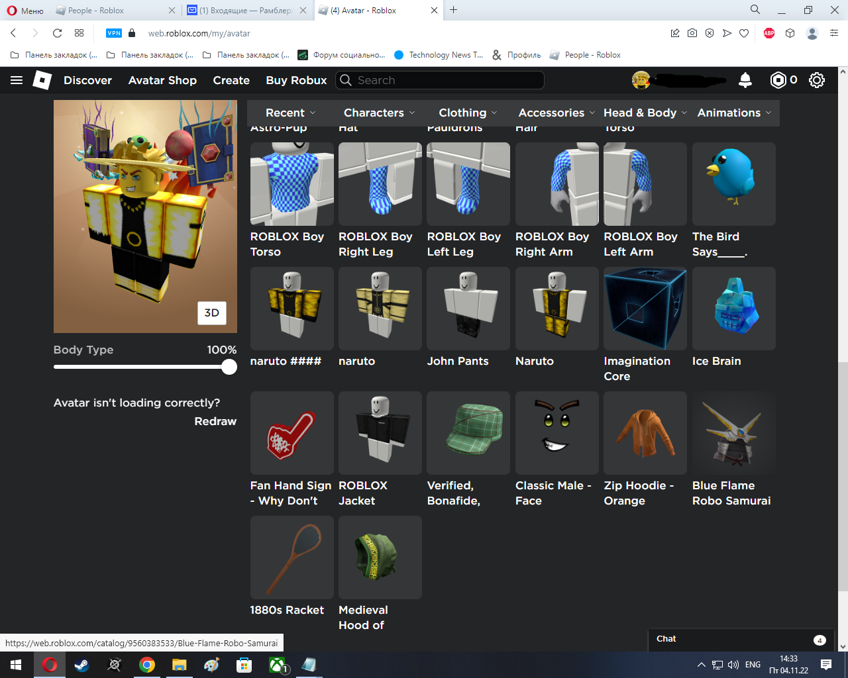
Task: Open the hamburger navigation menu
Action: (17, 80)
